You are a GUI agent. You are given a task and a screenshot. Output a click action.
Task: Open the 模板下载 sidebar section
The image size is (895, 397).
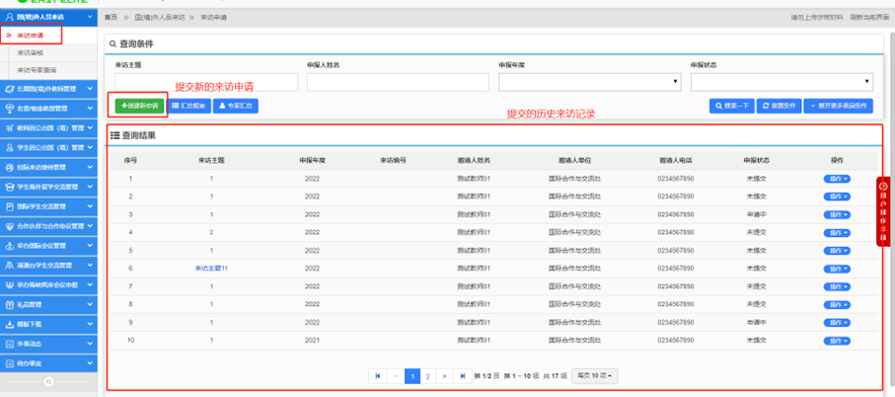49,324
